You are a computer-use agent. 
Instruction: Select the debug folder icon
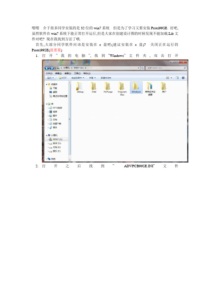(80, 87)
